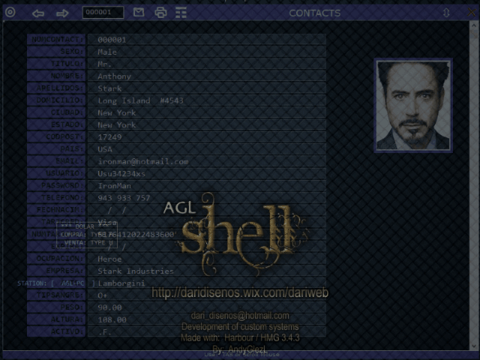
Task: Click the PAIS field showing USA
Action: (x=207, y=149)
